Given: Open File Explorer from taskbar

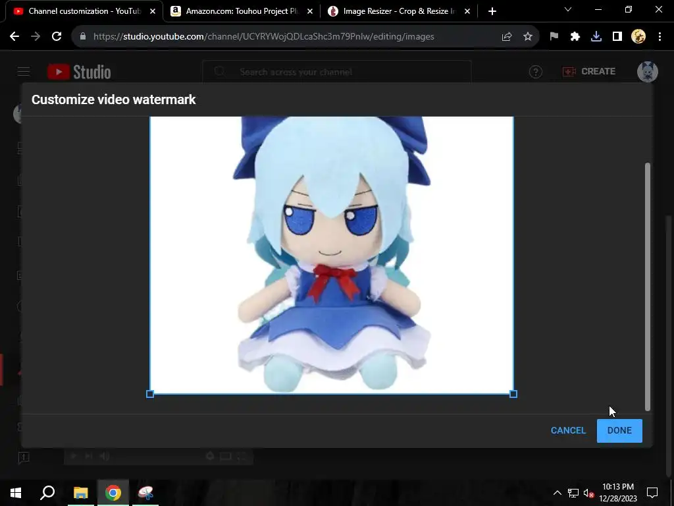Looking at the screenshot, I should [80, 493].
